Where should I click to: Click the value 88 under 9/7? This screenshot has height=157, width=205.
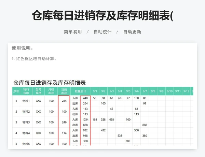[x=145, y=98]
